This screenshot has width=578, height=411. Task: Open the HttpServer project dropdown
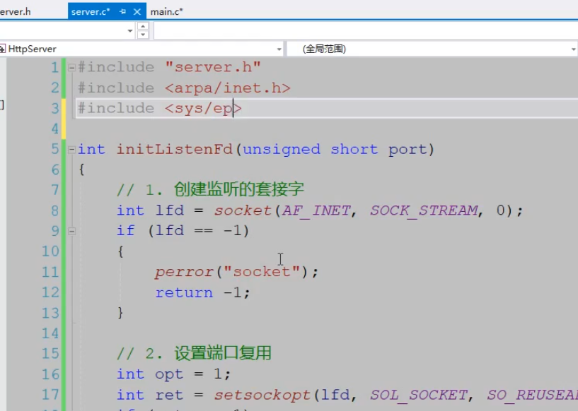point(279,49)
